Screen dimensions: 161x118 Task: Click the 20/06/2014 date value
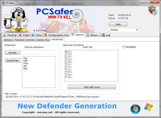point(124,15)
